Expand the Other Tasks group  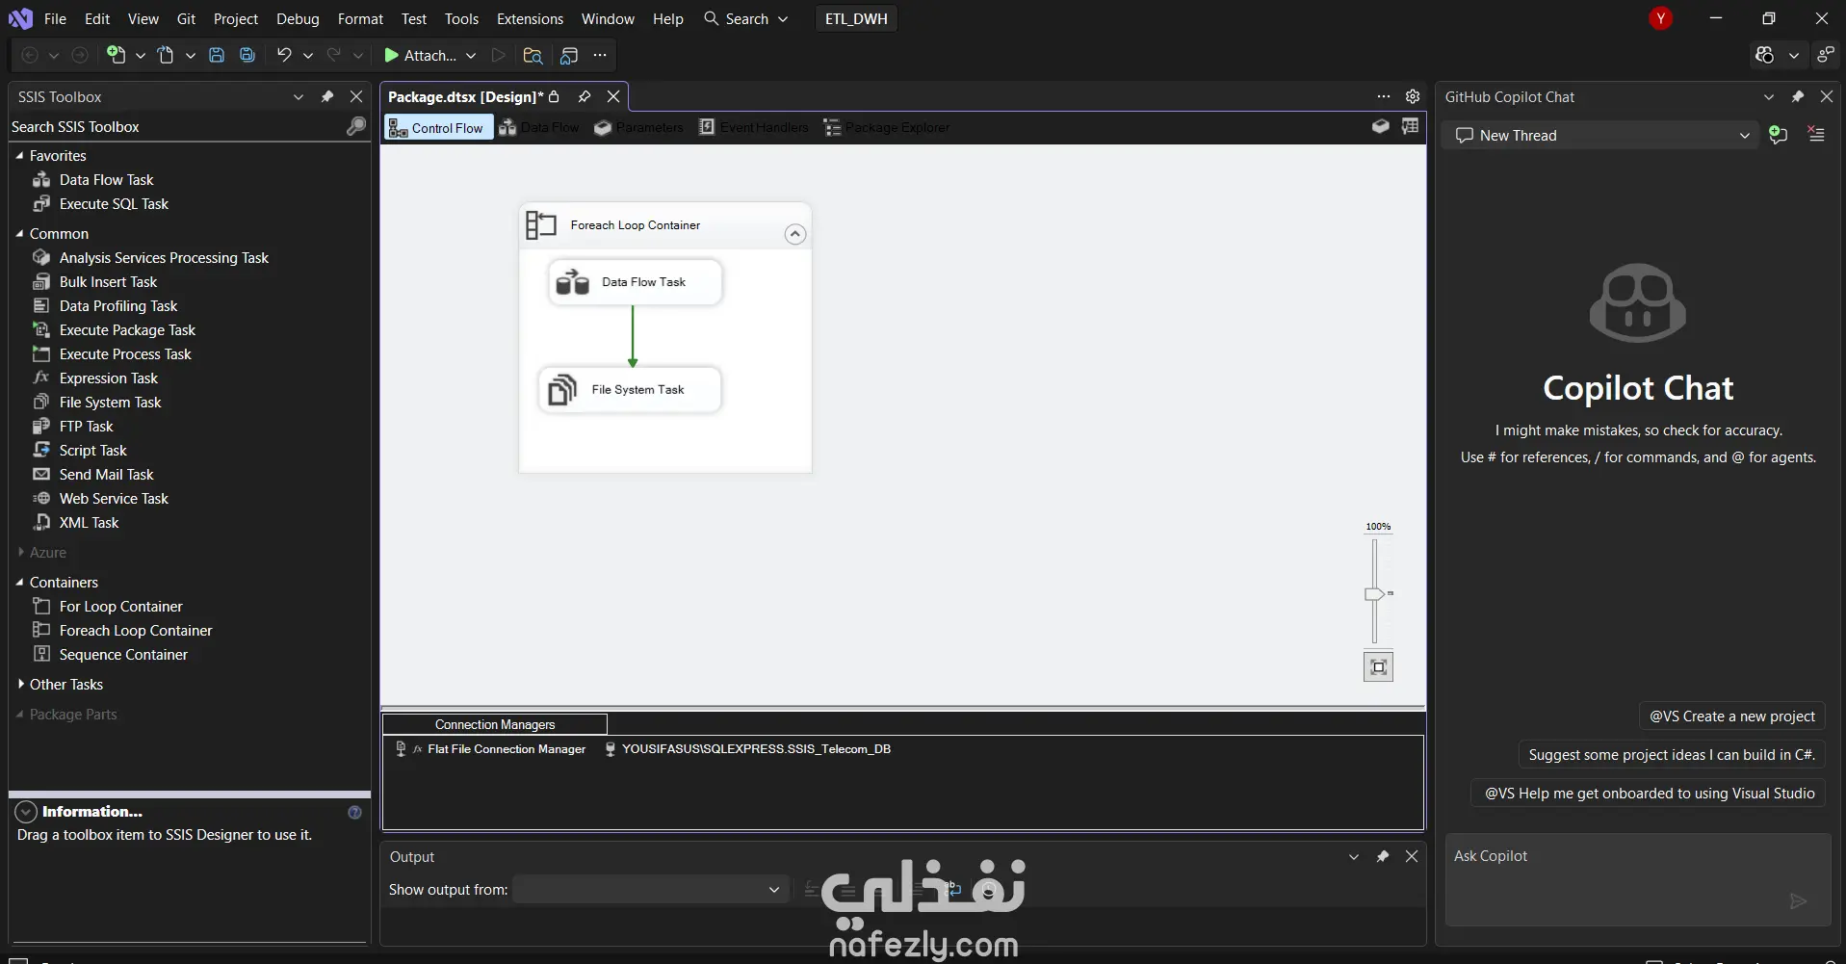20,684
